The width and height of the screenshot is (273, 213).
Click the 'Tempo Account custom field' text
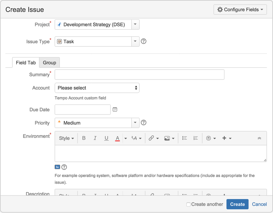[x=80, y=98]
